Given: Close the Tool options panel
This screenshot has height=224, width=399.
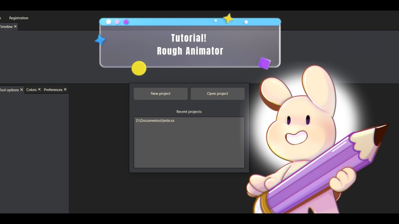Looking at the screenshot, I should pyautogui.click(x=22, y=90).
